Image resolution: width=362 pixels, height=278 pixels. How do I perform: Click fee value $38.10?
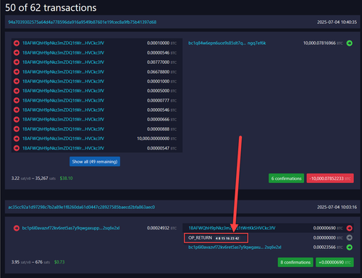click(x=67, y=179)
